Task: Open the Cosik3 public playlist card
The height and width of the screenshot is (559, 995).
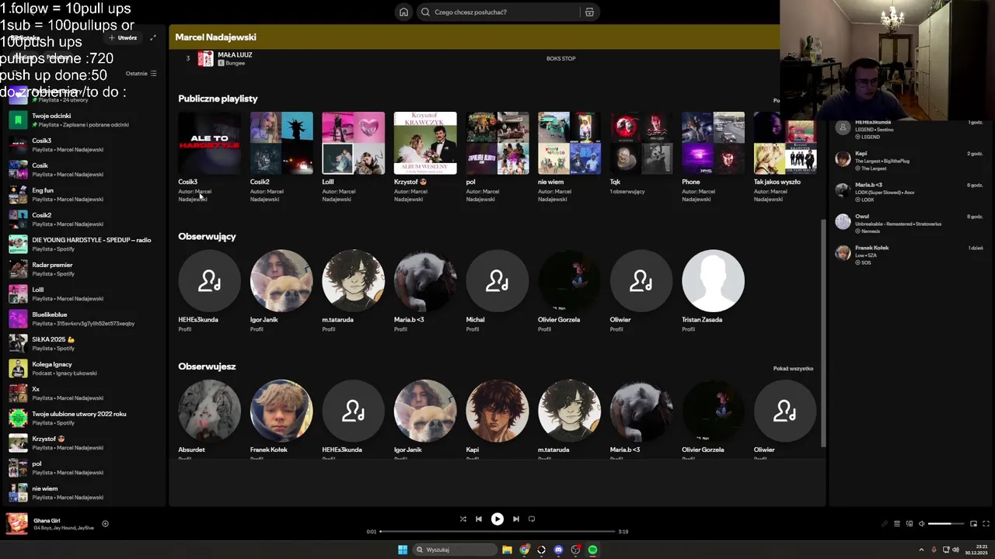Action: (x=209, y=158)
